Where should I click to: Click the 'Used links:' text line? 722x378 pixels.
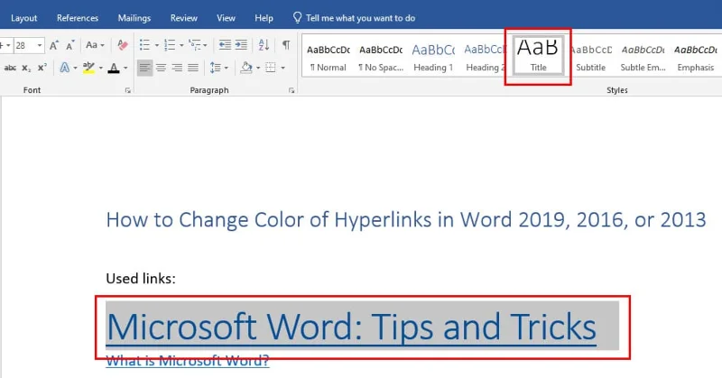[x=141, y=279]
